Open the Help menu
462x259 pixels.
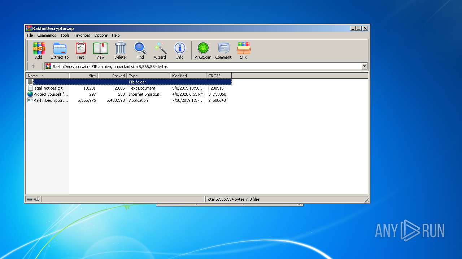115,35
